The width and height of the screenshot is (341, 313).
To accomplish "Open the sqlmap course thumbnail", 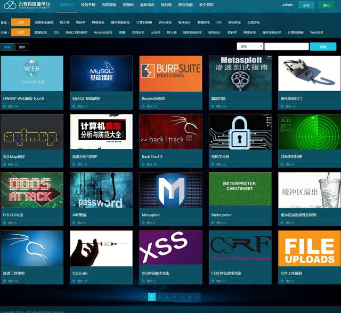I will [32, 132].
